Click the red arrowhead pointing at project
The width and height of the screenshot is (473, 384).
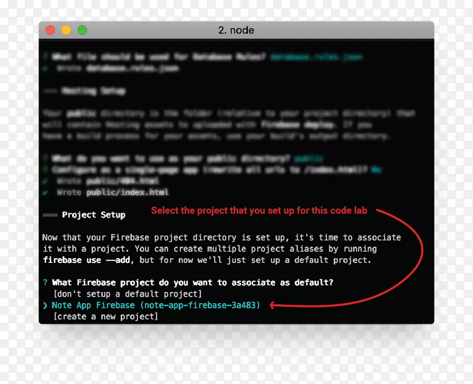coord(273,305)
